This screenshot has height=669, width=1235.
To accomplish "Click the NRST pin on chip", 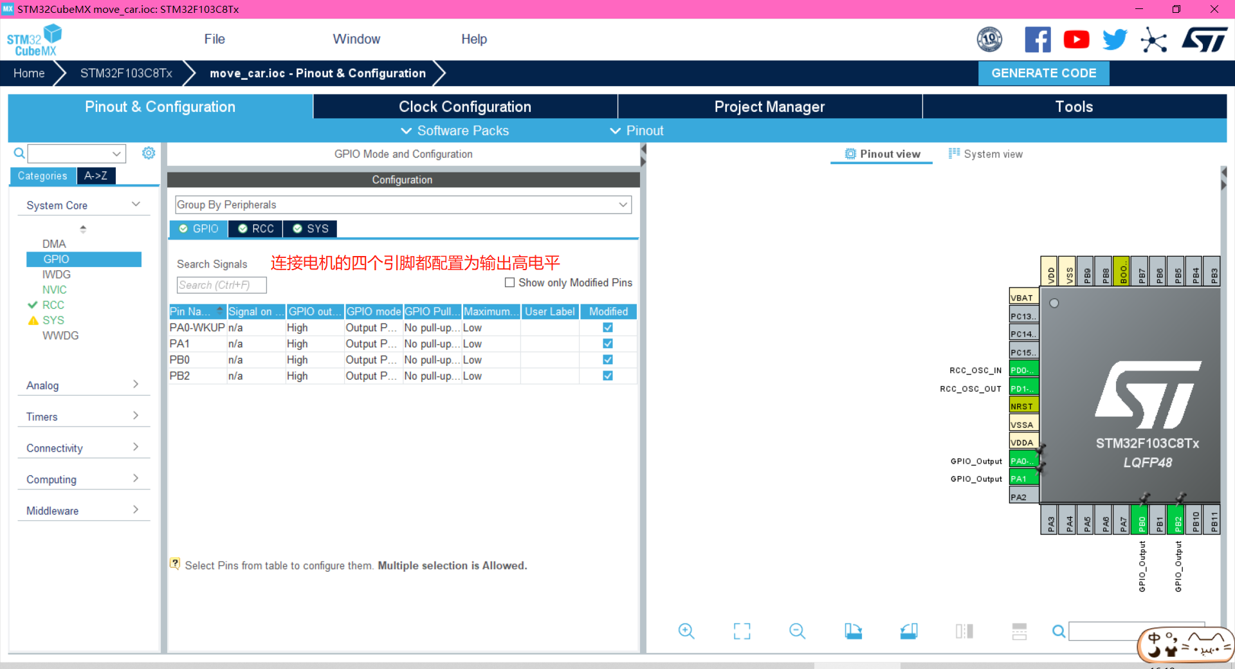I will point(1024,406).
